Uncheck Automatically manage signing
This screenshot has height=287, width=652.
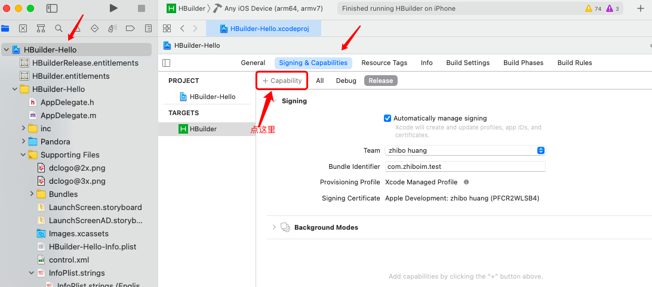[x=387, y=118]
